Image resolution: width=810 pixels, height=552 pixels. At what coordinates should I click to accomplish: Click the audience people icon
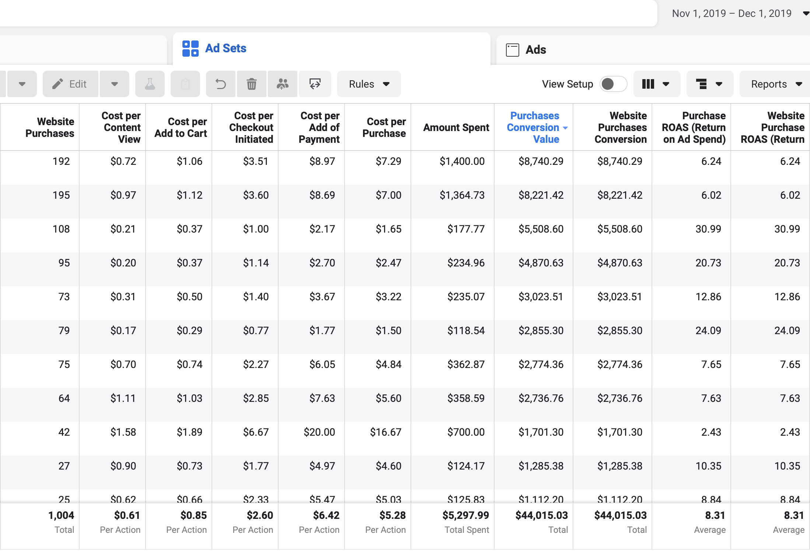coord(283,84)
